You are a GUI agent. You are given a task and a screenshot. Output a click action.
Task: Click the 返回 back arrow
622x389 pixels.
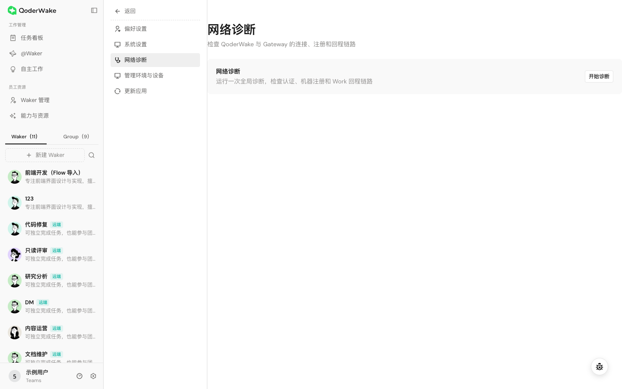(x=117, y=11)
